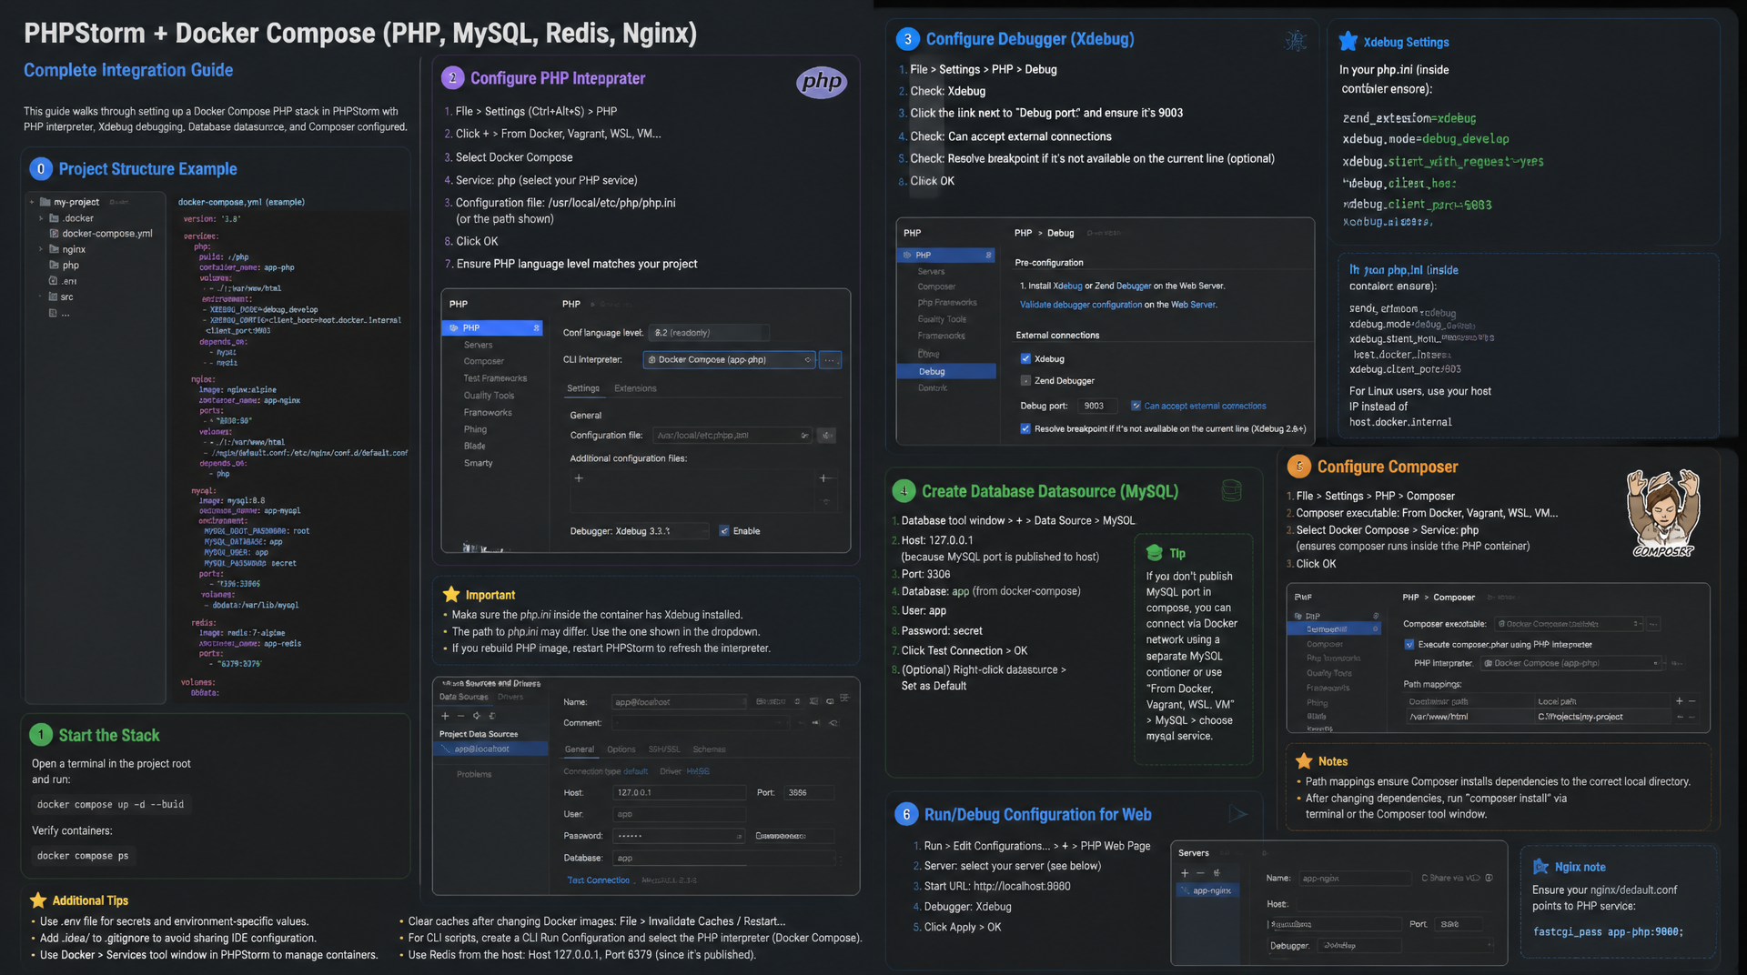
Task: Expand the my-project root folder
Action: 32,202
